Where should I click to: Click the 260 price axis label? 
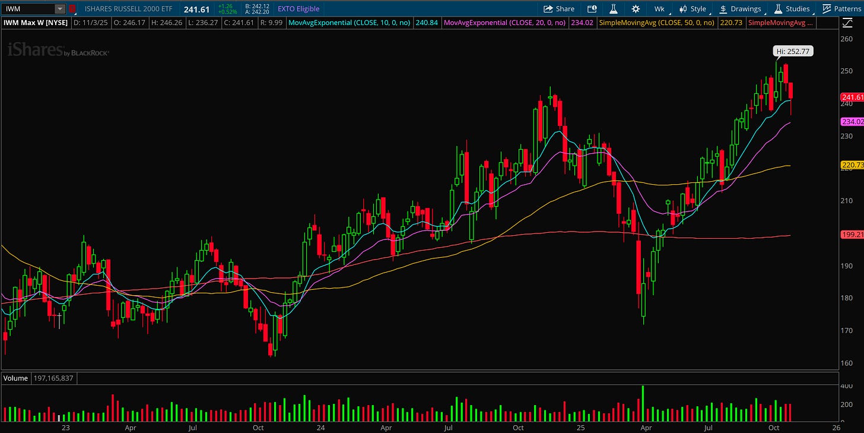[x=847, y=39]
